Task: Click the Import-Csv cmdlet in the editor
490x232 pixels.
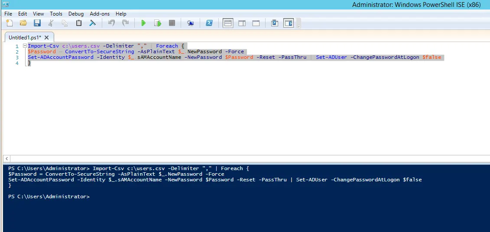Action: click(x=44, y=46)
